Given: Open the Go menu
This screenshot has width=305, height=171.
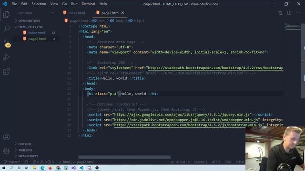Looking at the screenshot, I should pyautogui.click(x=65, y=4).
